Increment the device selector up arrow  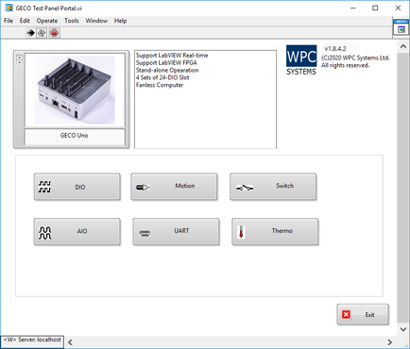tap(20, 58)
